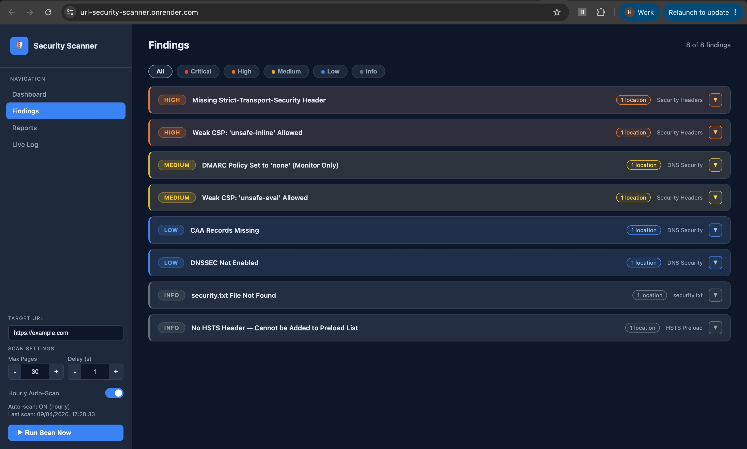
Task: Open the Extensions puzzle icon
Action: [601, 12]
